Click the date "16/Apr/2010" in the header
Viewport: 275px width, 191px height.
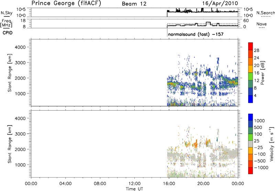[x=220, y=3]
